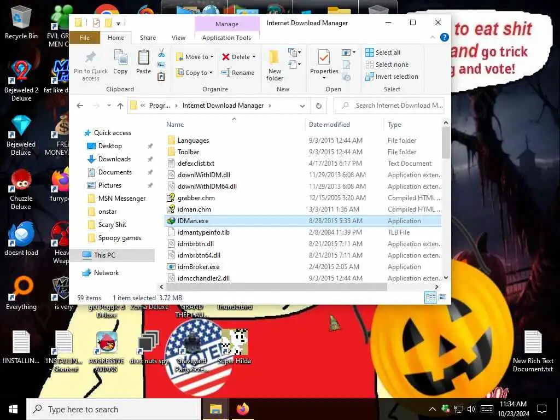Open MSN Messenger folder in navigation pane
Image resolution: width=560 pixels, height=420 pixels.
click(x=122, y=198)
